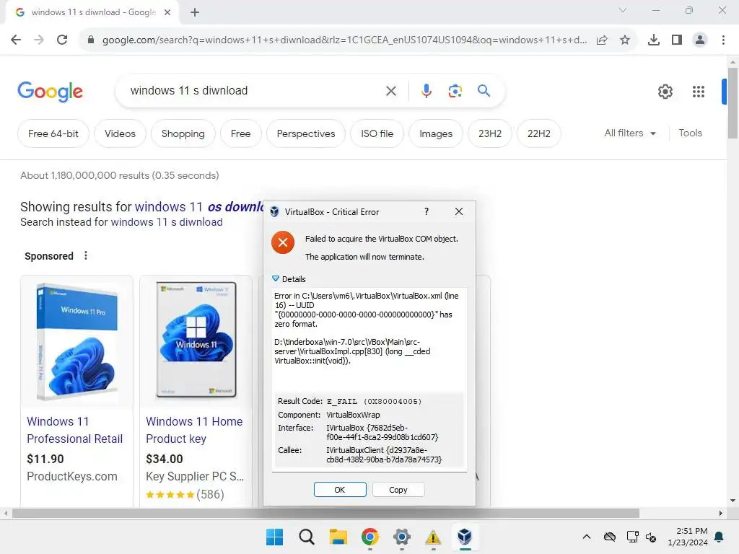Toggle Chrome side panel icon
Screen dimensions: 739x554
pyautogui.click(x=677, y=40)
